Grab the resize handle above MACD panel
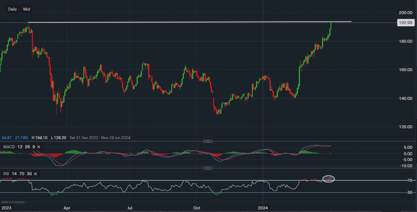Image resolution: width=417 pixels, height=212 pixels. pyautogui.click(x=208, y=141)
